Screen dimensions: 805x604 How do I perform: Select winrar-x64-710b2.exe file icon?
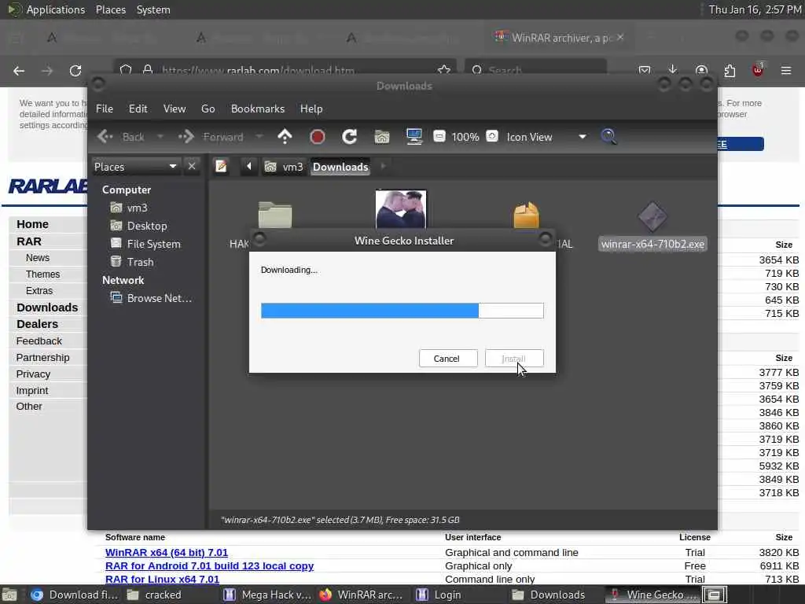pos(652,215)
